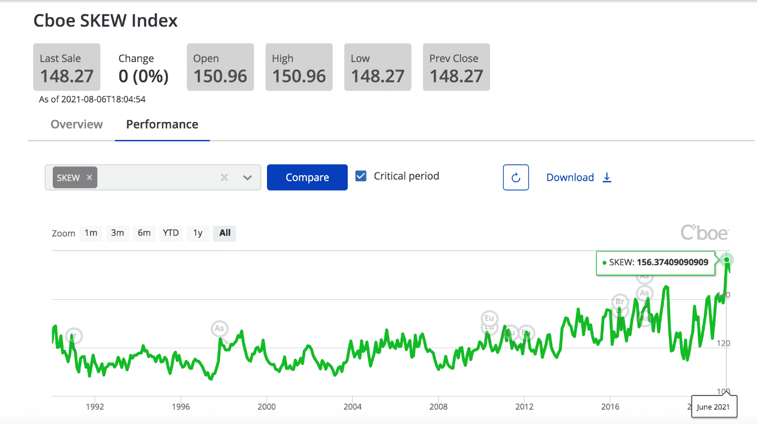Screen dimensions: 757x424
Task: Uncheck the Critical period checkbox
Action: 361,176
